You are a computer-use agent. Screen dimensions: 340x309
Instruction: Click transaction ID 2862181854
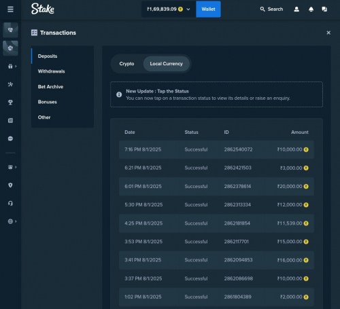tap(237, 223)
